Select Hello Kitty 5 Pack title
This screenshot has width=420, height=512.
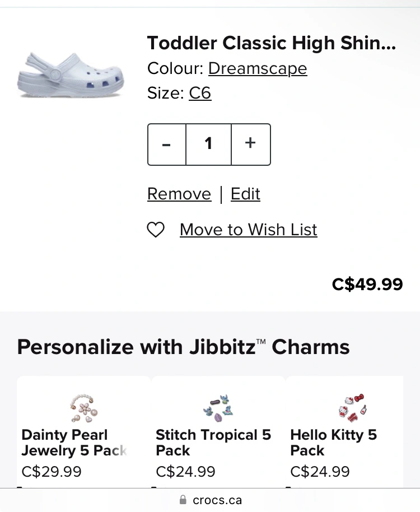[334, 443]
